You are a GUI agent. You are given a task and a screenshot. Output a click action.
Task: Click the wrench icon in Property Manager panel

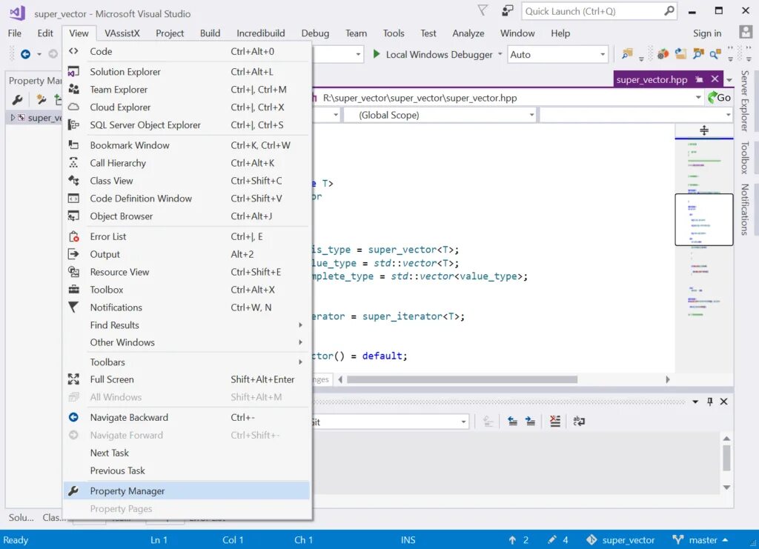18,99
